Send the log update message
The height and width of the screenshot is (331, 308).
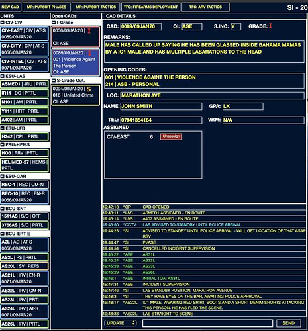coord(288,323)
